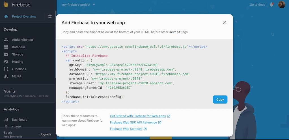Click external link icon beside Firebase Web Samples

[x=145, y=129]
